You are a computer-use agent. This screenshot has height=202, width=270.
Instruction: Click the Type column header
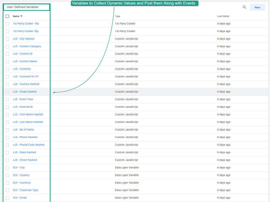click(118, 16)
